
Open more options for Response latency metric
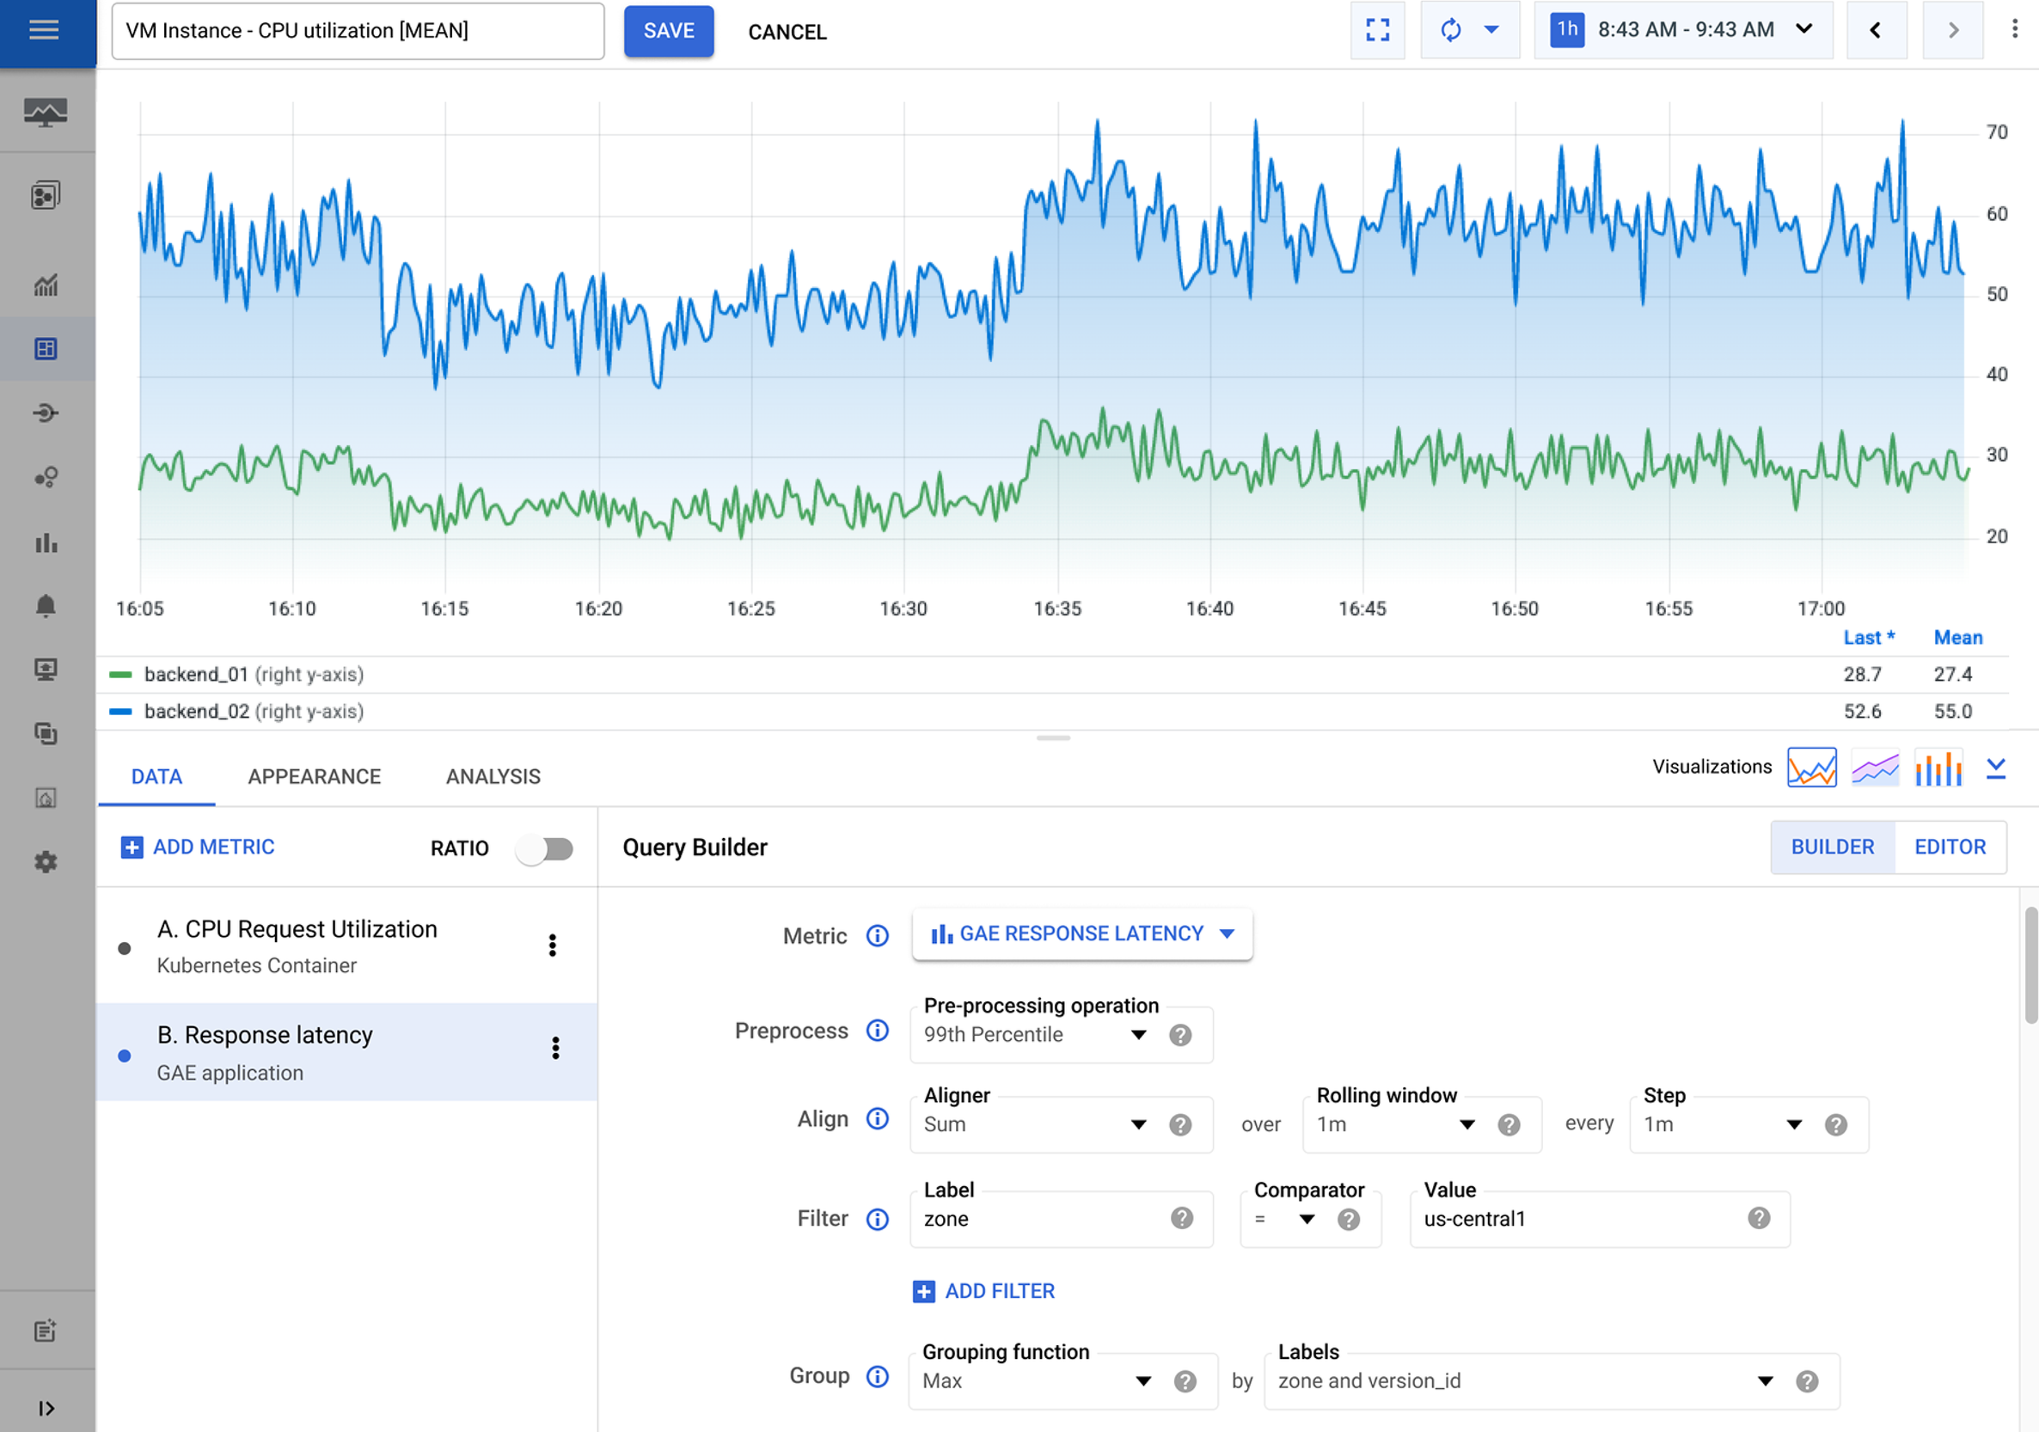[x=556, y=1049]
